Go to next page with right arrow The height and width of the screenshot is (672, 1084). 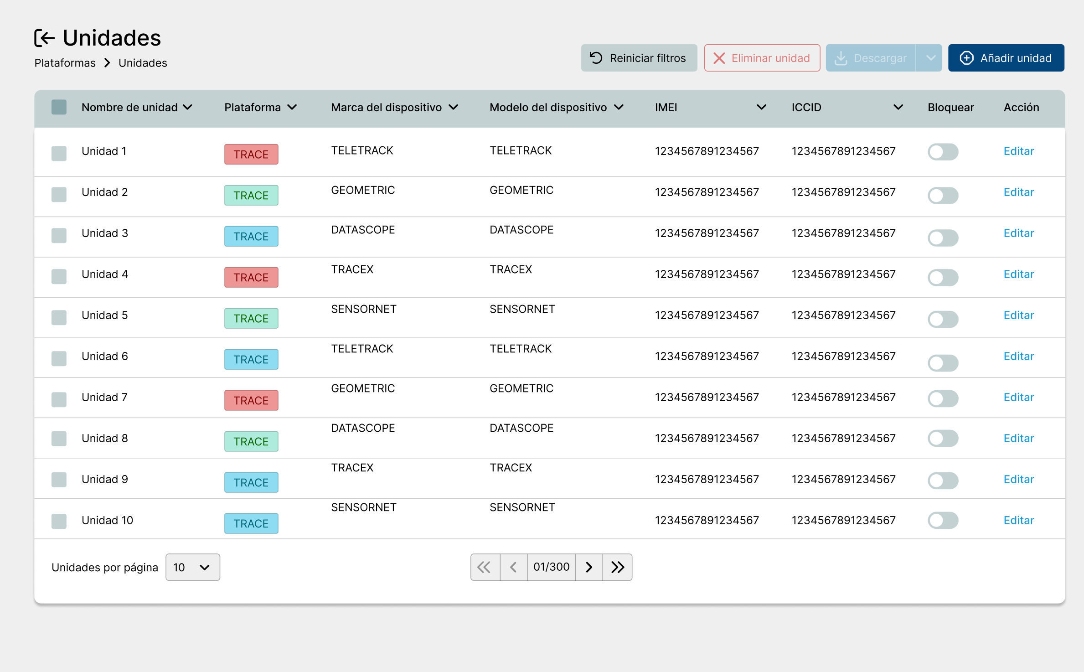coord(589,567)
